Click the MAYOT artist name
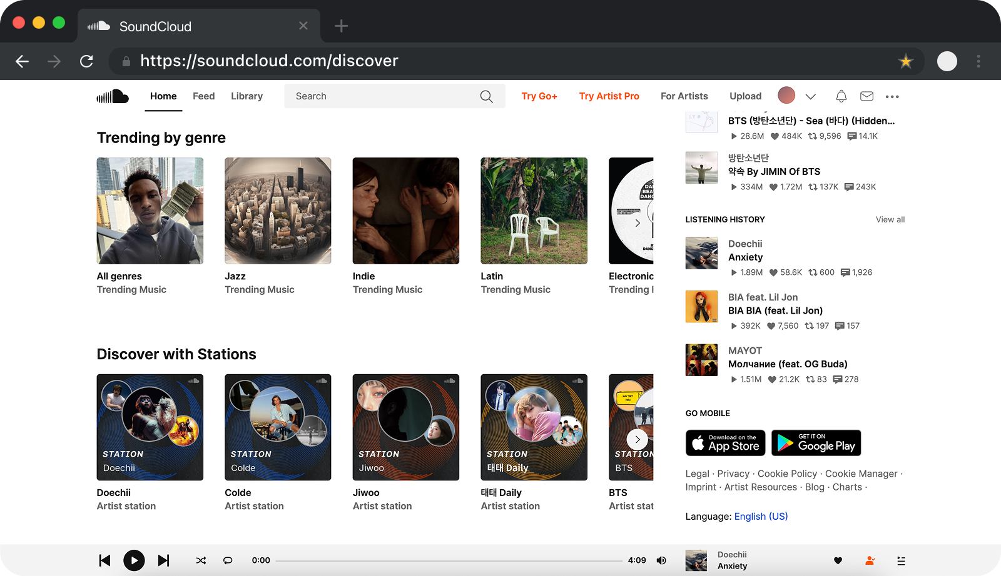Screen dimensions: 1001x576 (x=744, y=350)
